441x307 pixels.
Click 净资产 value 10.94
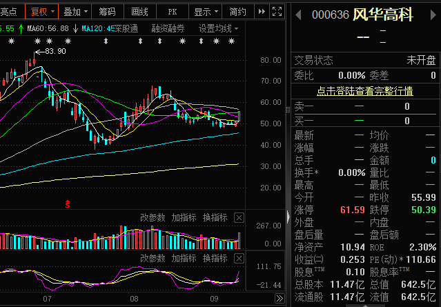tap(353, 247)
